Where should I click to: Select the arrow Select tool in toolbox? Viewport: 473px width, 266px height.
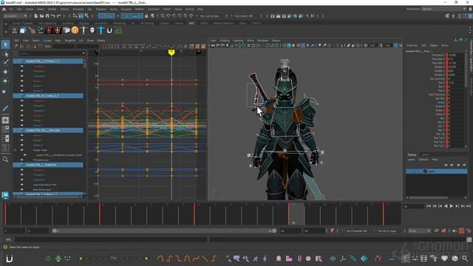5,44
